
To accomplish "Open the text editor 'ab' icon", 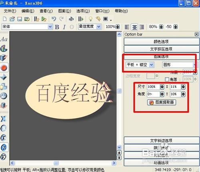I will [x=71, y=19].
